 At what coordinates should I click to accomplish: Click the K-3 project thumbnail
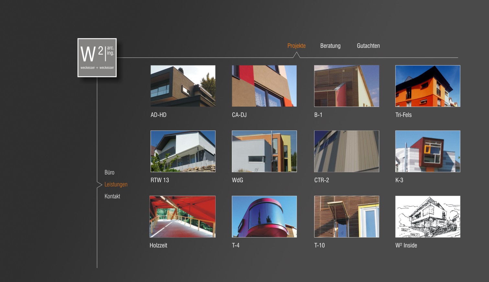click(428, 151)
